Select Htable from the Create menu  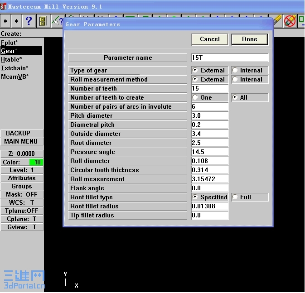(x=11, y=59)
